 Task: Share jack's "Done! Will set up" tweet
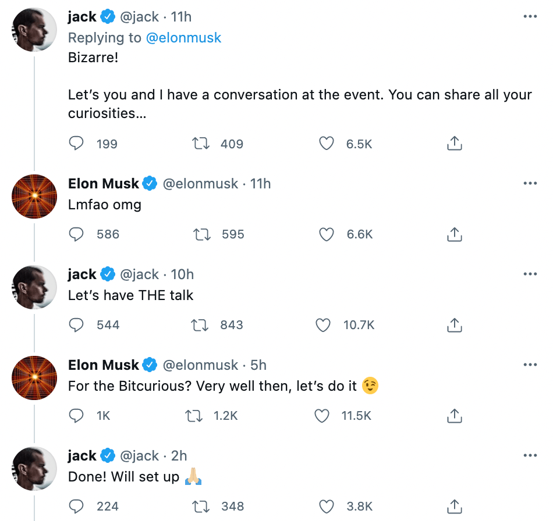(455, 506)
